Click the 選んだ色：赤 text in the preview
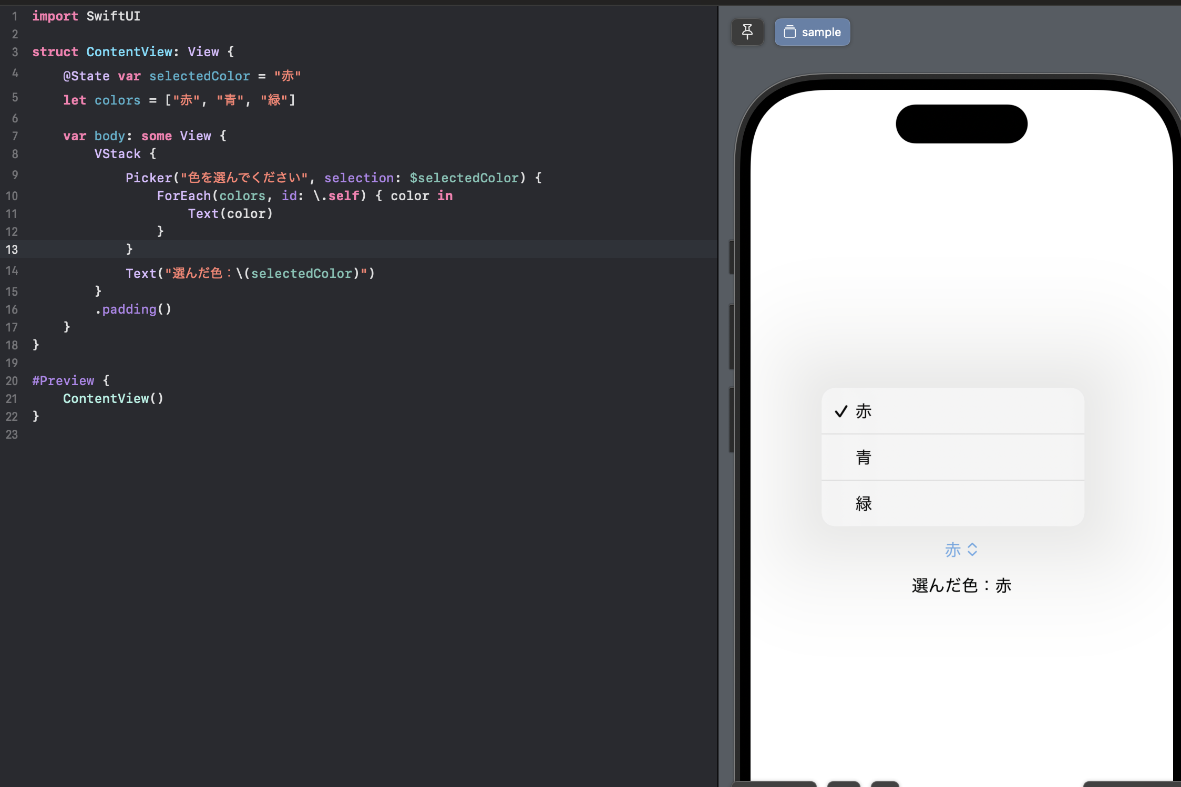This screenshot has width=1181, height=787. coord(961,585)
